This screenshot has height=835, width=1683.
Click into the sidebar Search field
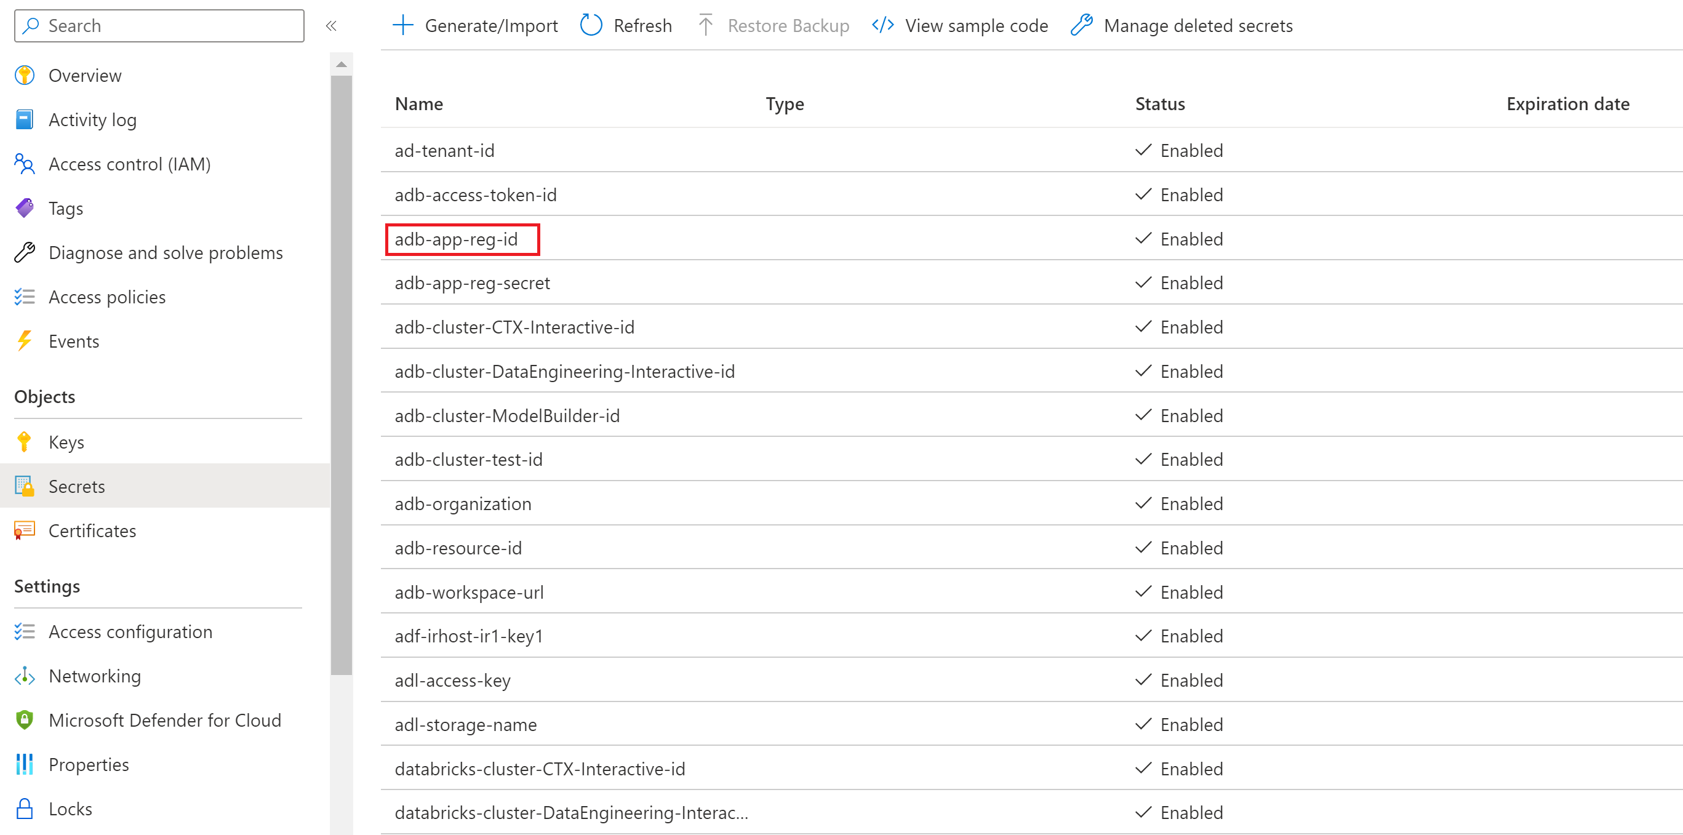point(159,25)
